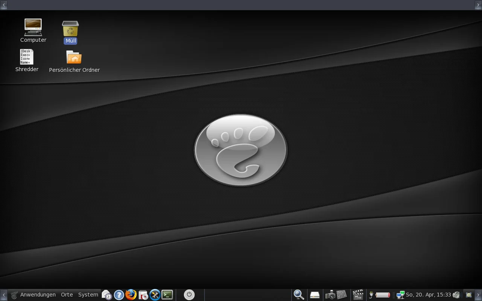Click the camera screenshot icon in panel
This screenshot has width=482, height=301.
[330, 295]
